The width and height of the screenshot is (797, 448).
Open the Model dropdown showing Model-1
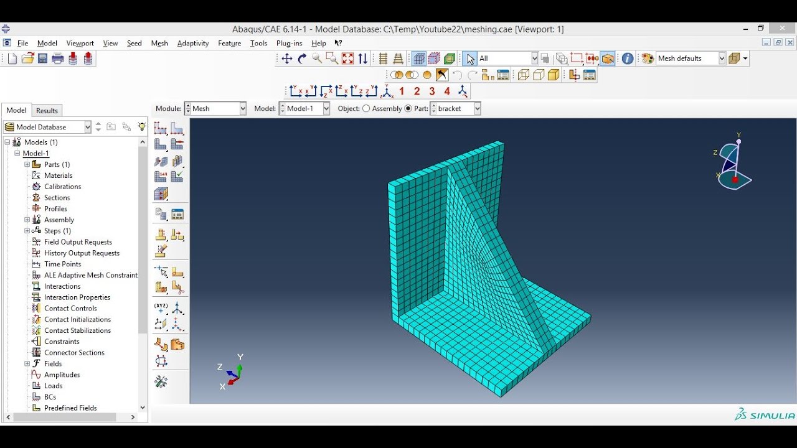[x=304, y=108]
